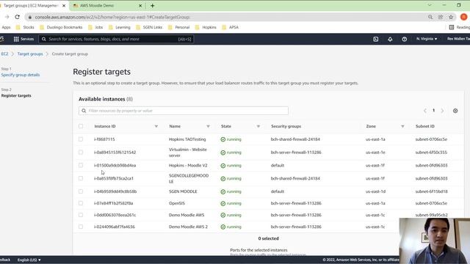Click instance ID i-0244096abf7fa4656
Screen dimensions: 470x264
tap(115, 227)
